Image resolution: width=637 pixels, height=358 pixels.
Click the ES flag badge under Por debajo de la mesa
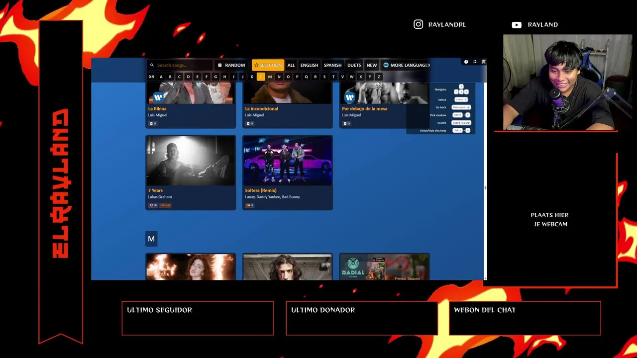click(x=347, y=123)
